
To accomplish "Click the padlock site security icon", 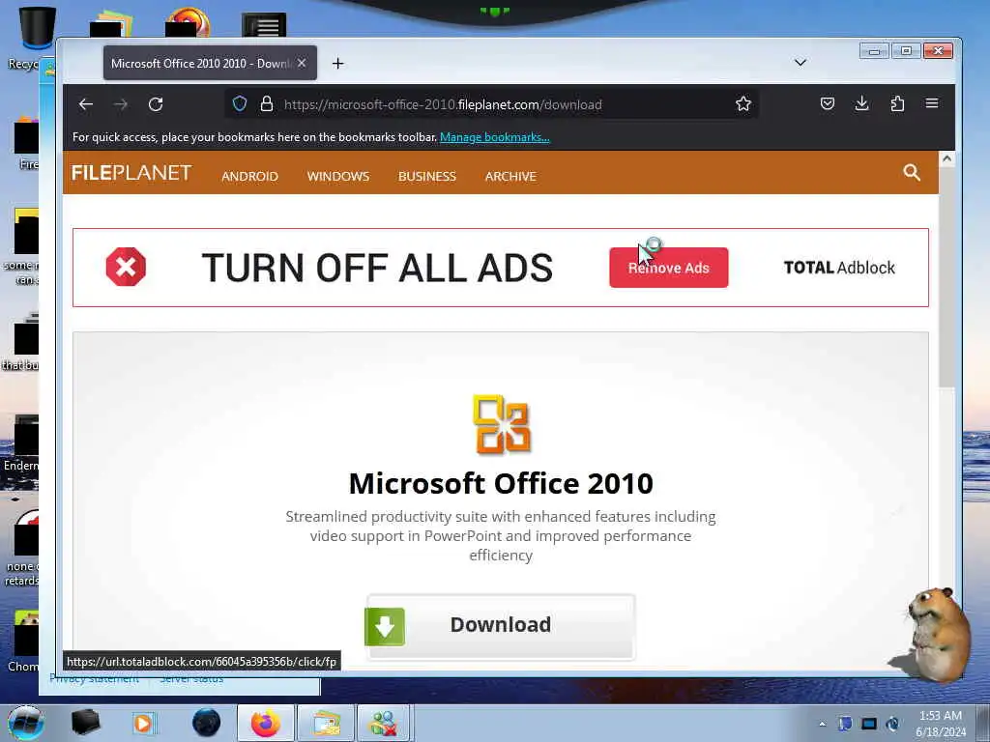I will coord(267,103).
